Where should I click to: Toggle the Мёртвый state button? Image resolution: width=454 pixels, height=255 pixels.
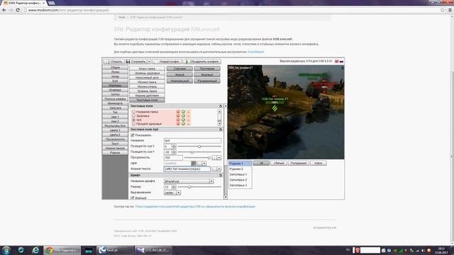[207, 74]
